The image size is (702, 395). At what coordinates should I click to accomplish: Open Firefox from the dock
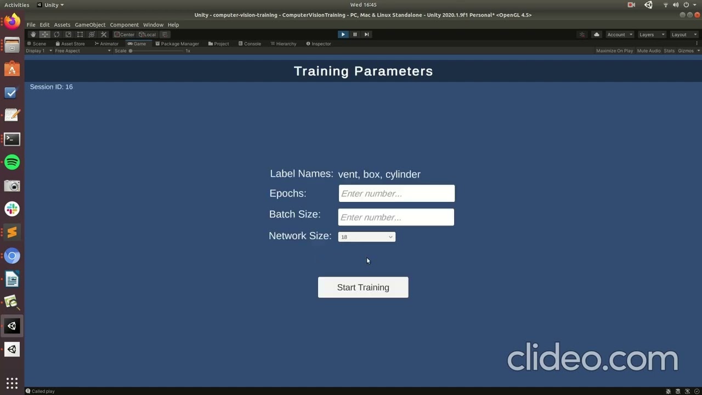coord(12,22)
